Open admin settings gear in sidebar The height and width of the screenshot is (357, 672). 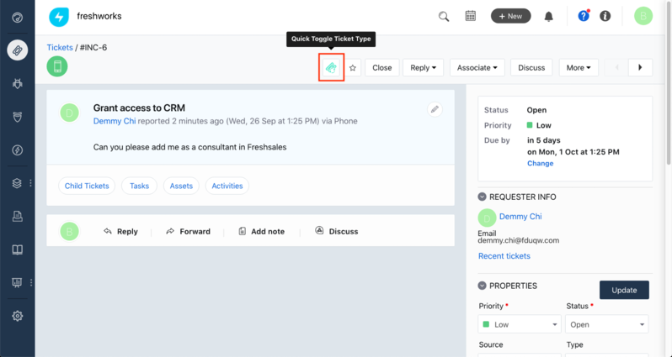click(x=17, y=316)
